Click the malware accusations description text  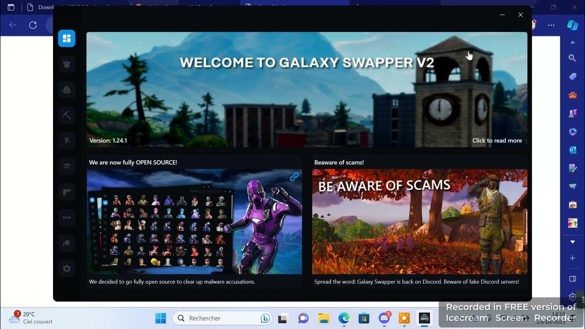coord(172,281)
